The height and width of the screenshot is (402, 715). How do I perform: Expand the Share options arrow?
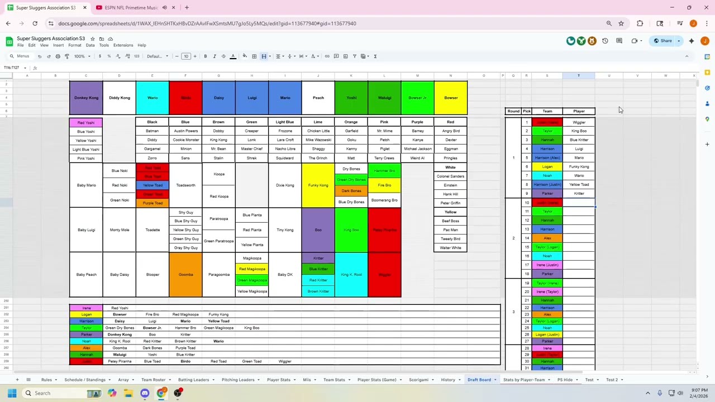pyautogui.click(x=679, y=41)
